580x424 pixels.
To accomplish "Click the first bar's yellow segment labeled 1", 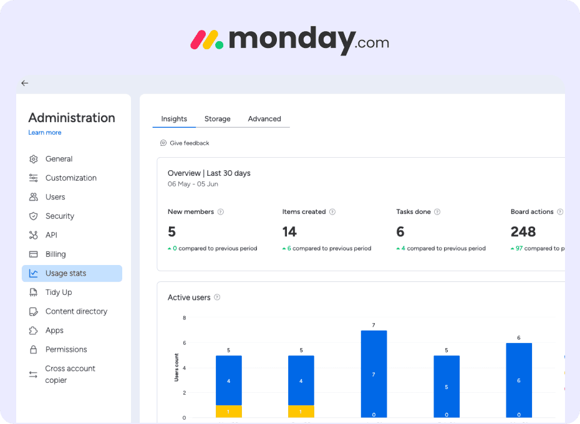I will [229, 412].
